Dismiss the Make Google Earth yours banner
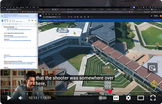The height and width of the screenshot is (104, 162). (x=160, y=20)
